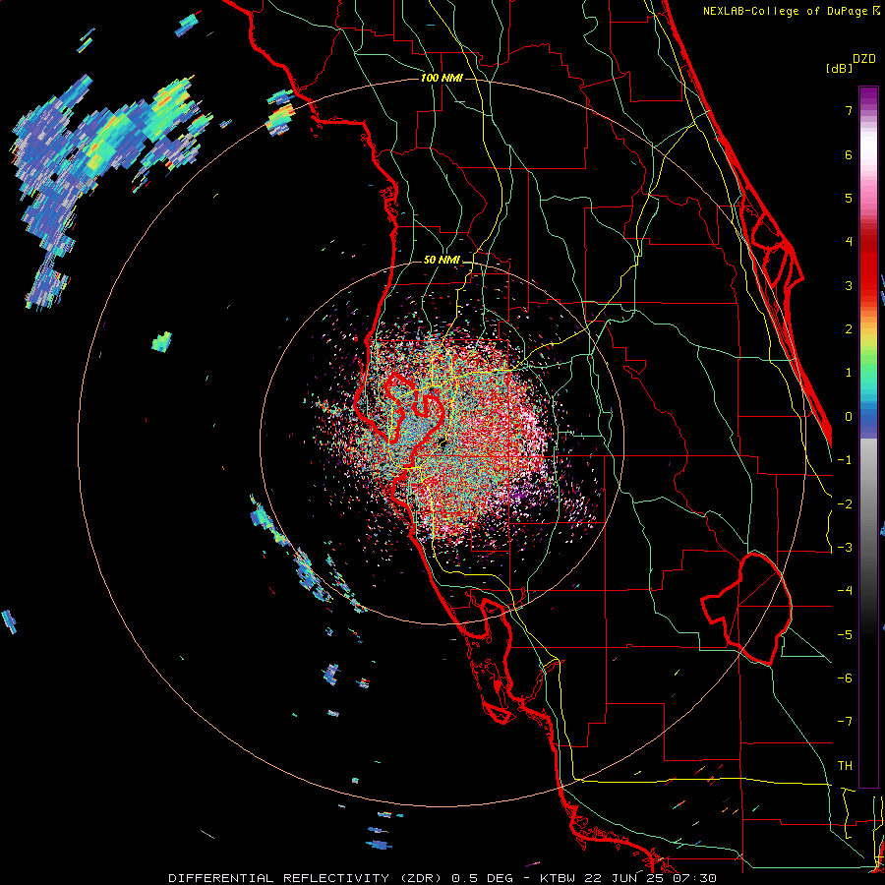Viewport: 885px width, 885px height.
Task: Click the KTBW station identifier in the caption
Action: pos(558,878)
